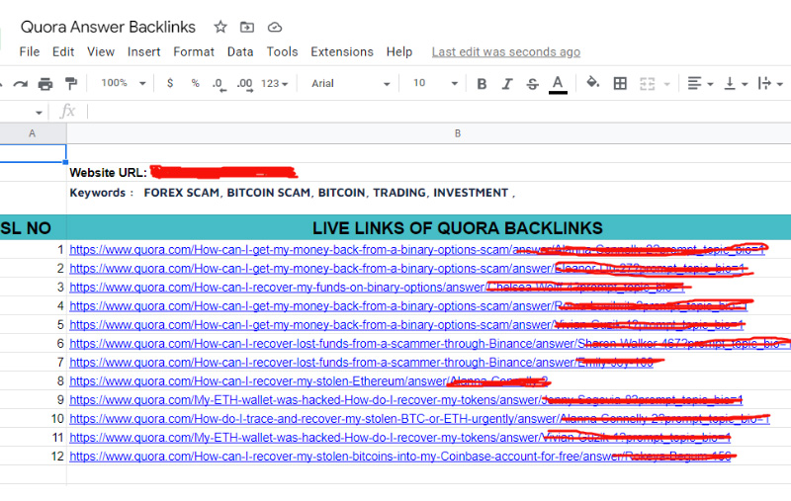Open vertical align dropdown
This screenshot has height=501, width=791.
(736, 84)
